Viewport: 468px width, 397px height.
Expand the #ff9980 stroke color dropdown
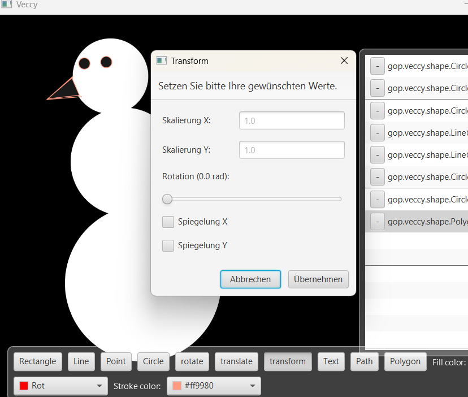(214, 386)
